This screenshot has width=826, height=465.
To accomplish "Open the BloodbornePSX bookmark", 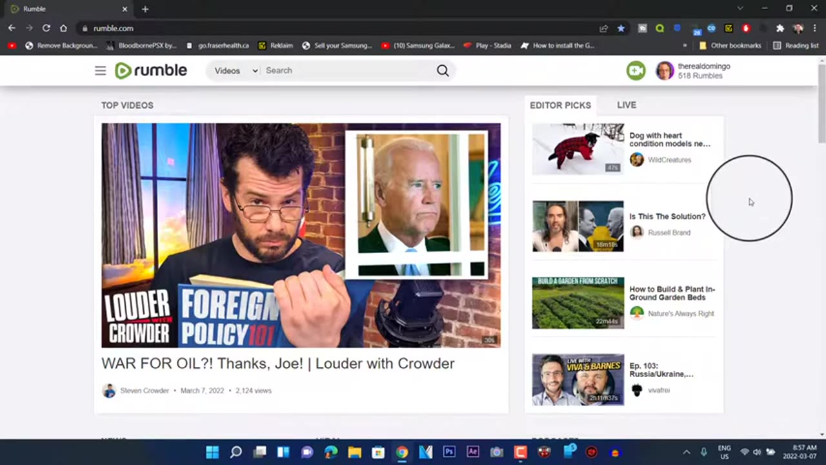I will tap(141, 46).
